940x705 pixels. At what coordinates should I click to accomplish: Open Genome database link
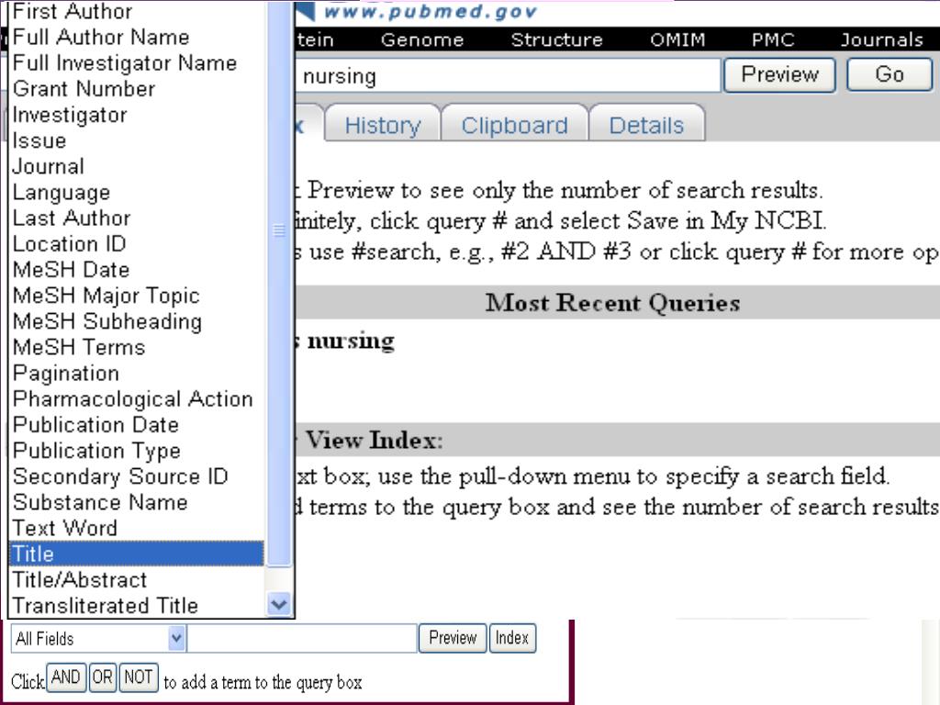(x=422, y=39)
